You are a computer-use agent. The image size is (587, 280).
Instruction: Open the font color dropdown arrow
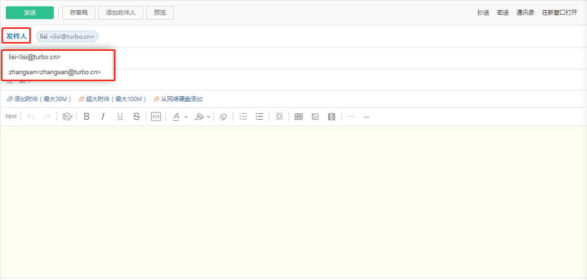(186, 117)
